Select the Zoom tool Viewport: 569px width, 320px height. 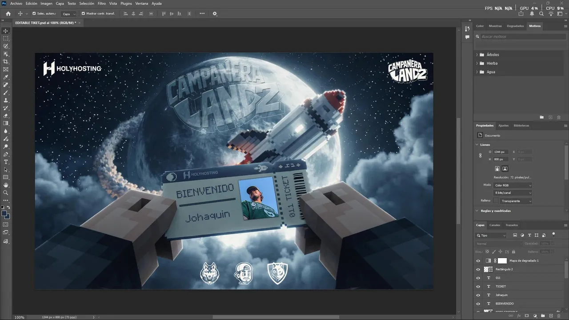(6, 192)
